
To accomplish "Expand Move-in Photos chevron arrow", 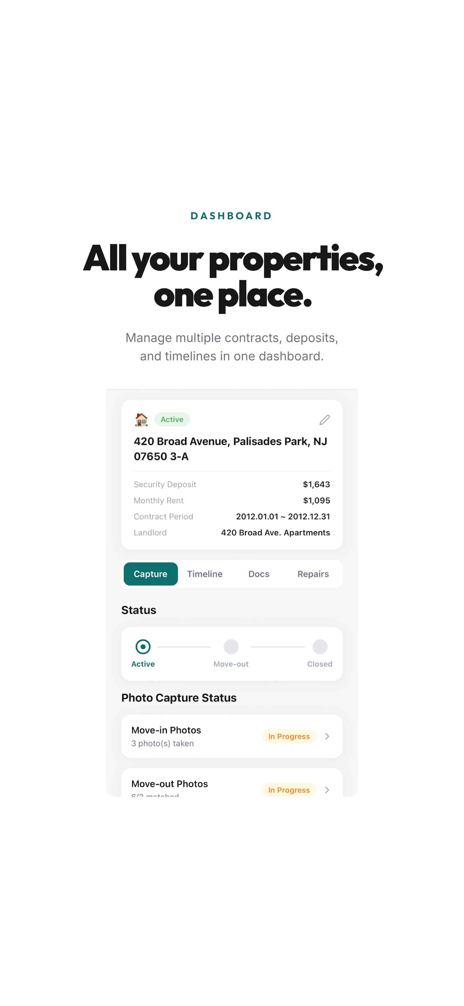I will click(327, 736).
